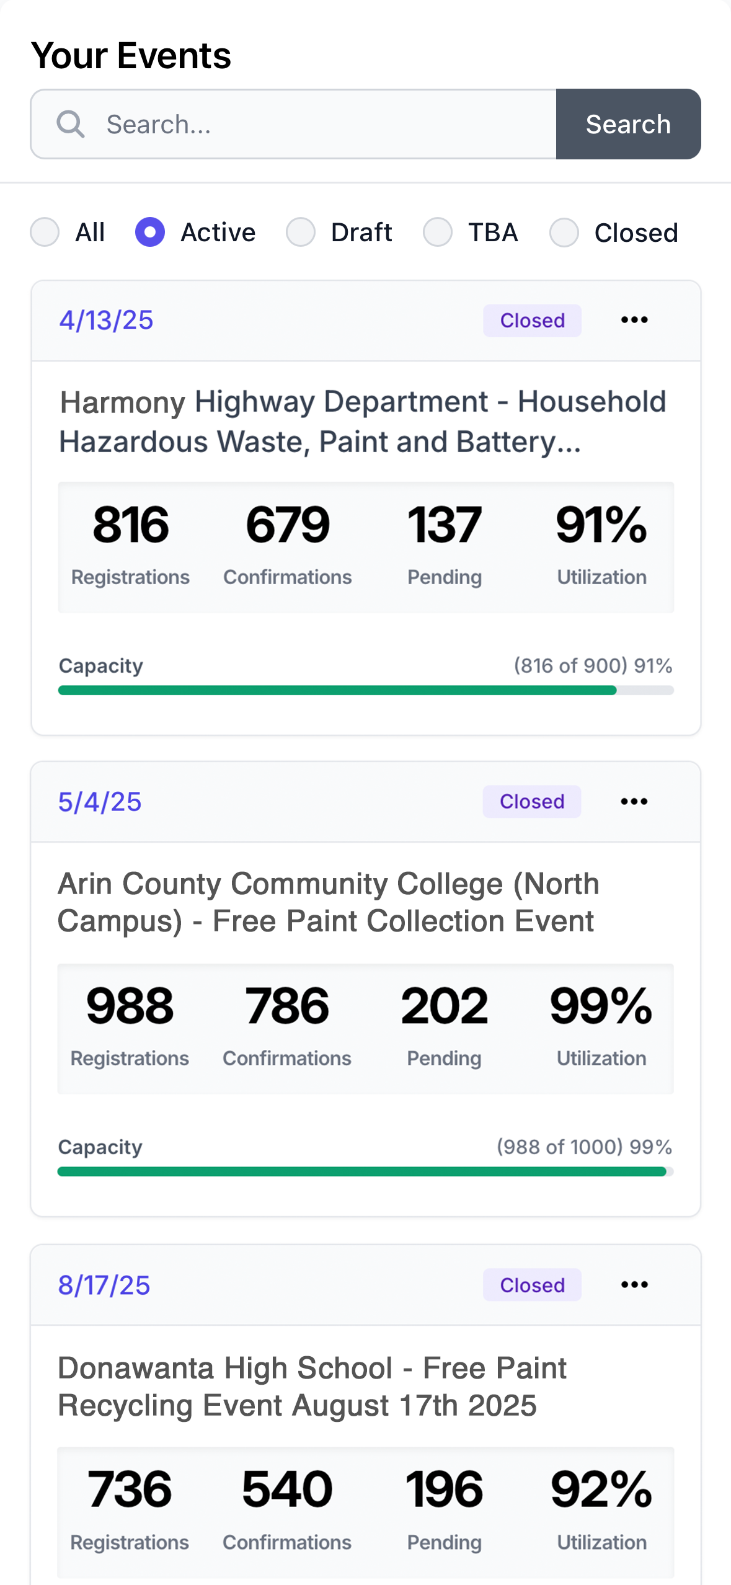Open Arin County Community College event title
The width and height of the screenshot is (731, 1585).
pos(329,902)
